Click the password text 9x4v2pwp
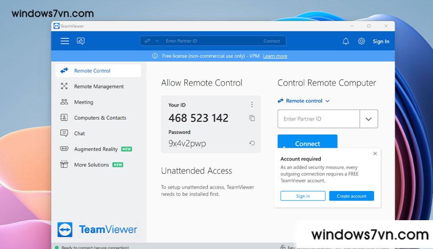Image resolution: width=433 pixels, height=249 pixels. [187, 144]
